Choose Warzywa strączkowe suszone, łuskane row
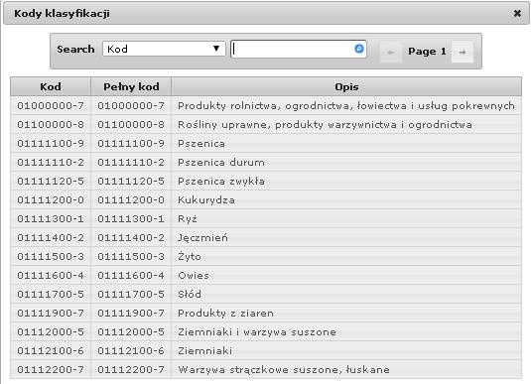Screen dimensions: 531x384 [266, 369]
